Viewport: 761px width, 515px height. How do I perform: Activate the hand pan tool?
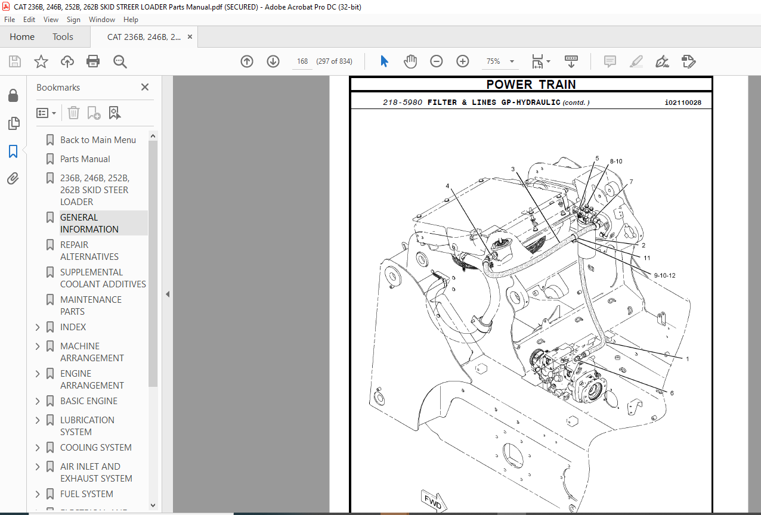click(410, 61)
